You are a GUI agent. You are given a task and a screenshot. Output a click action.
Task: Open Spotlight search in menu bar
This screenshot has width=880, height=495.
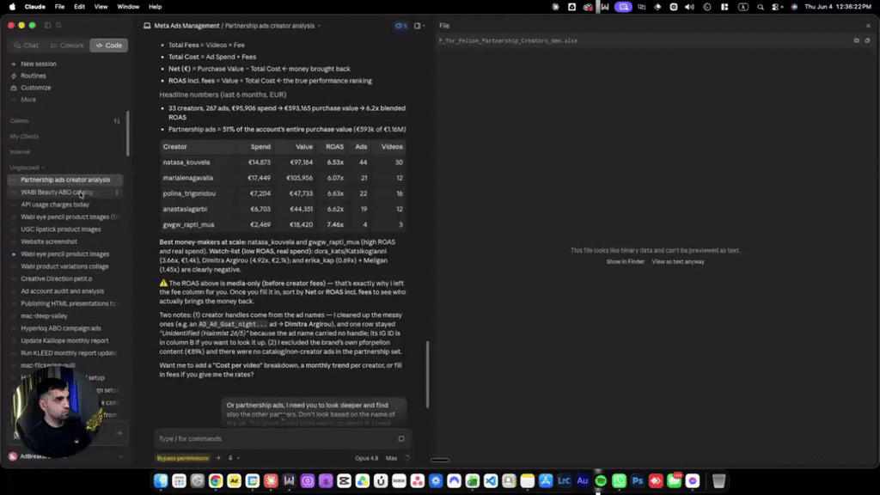coord(761,7)
